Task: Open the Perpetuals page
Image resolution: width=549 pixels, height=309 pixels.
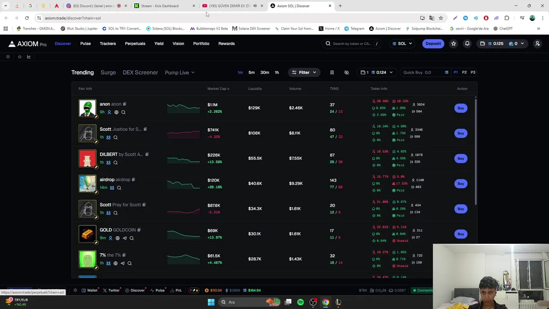Action: click(x=135, y=43)
